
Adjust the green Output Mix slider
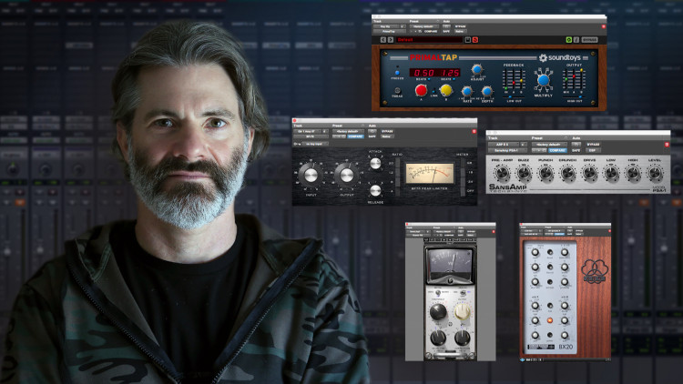[x=566, y=81]
